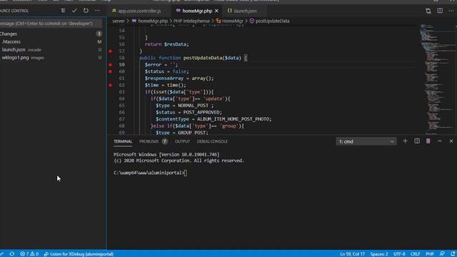Viewport: 457px width, 257px height.
Task: Click the feedback icon in status bar
Action: point(442,254)
